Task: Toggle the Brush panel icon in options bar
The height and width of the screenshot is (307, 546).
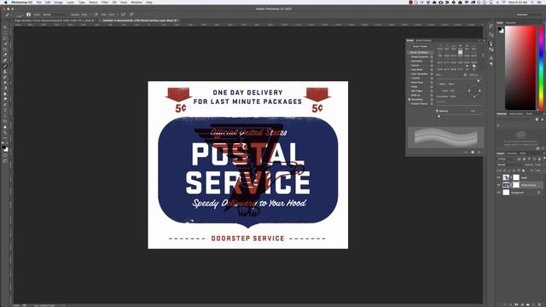Action: click(x=28, y=14)
